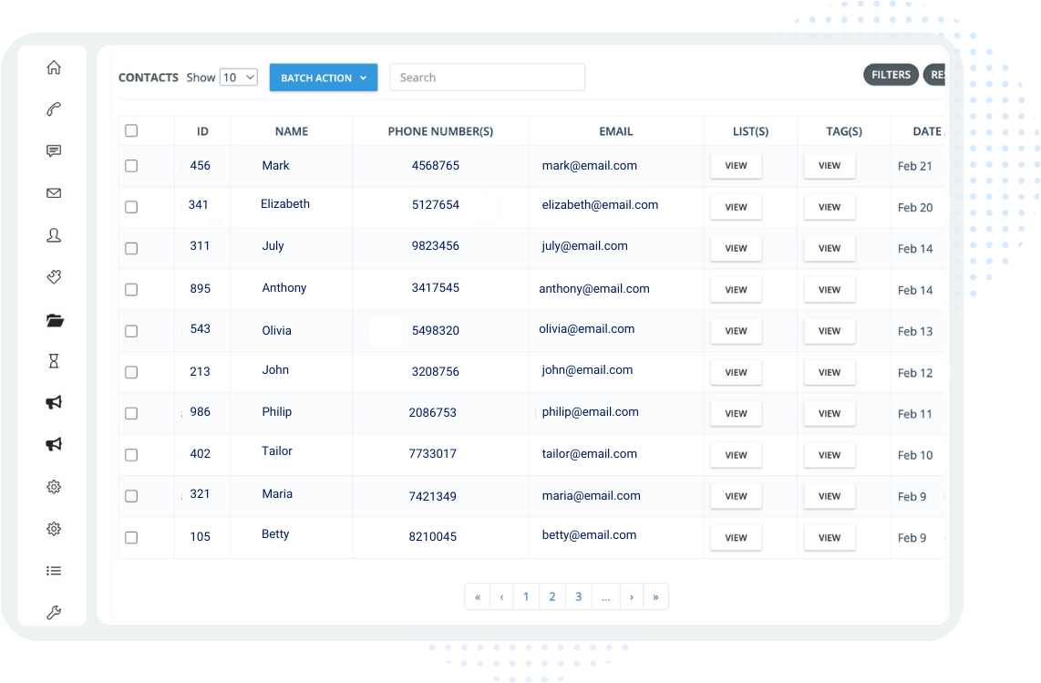This screenshot has width=1041, height=683.
Task: Select the checkbox for Olivia's row
Action: tap(131, 331)
